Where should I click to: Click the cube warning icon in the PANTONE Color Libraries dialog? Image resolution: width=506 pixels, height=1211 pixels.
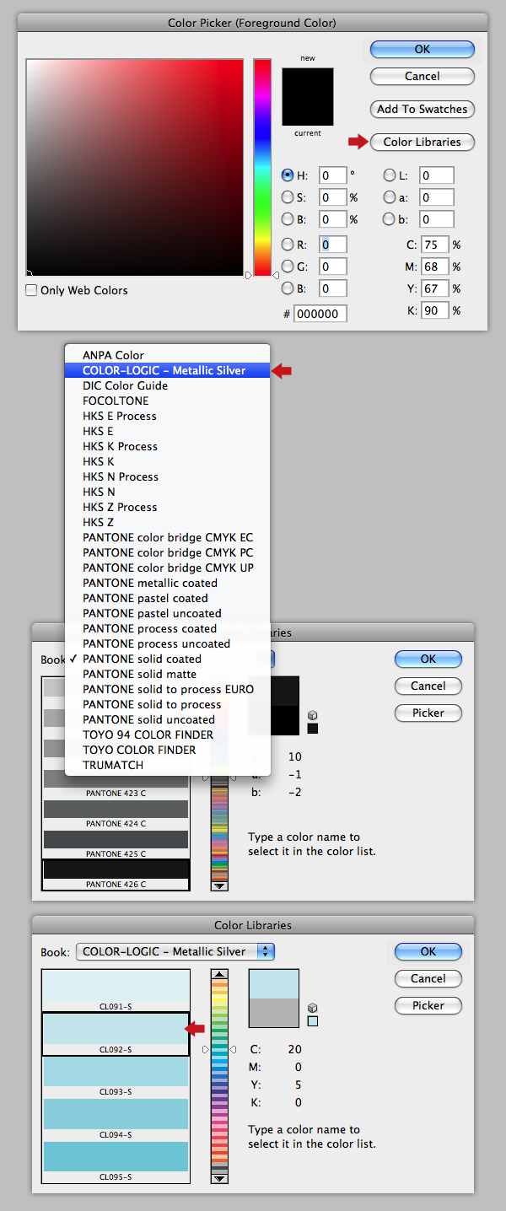313,715
